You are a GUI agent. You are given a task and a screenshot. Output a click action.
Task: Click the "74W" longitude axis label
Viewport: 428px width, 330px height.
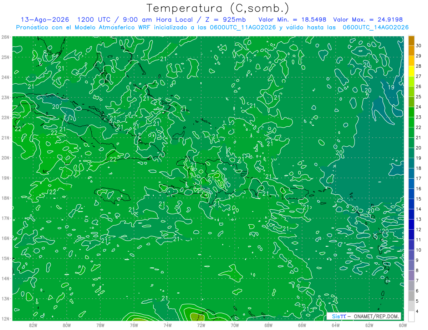(x=168, y=325)
